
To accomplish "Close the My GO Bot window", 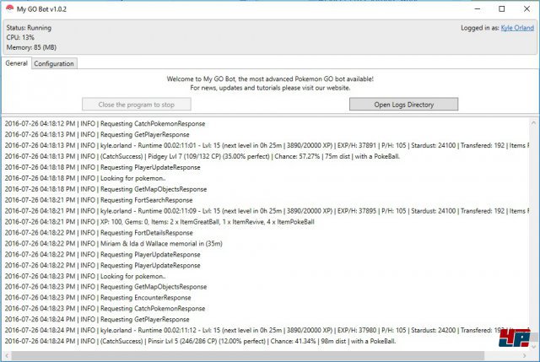I will click(x=526, y=9).
